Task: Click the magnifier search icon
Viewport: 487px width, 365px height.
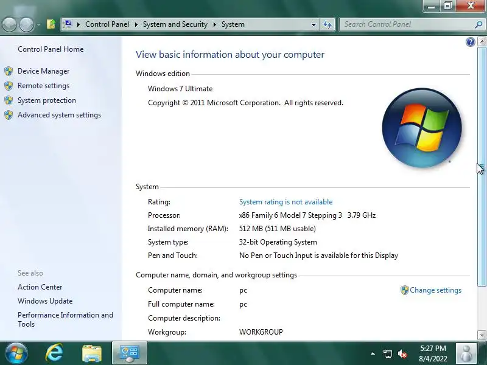Action: [478, 24]
